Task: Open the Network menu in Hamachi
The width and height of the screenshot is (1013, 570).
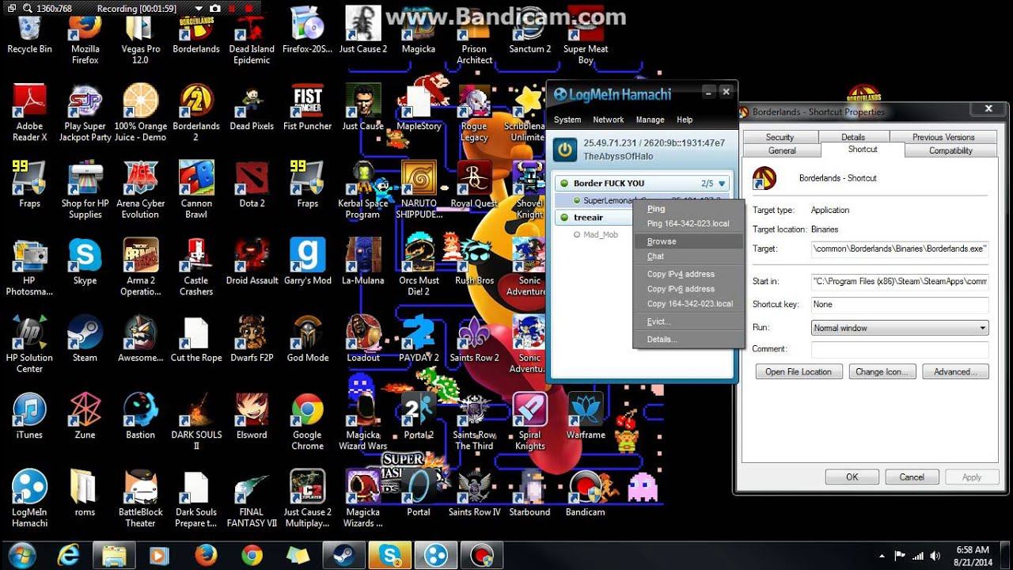Action: tap(608, 120)
